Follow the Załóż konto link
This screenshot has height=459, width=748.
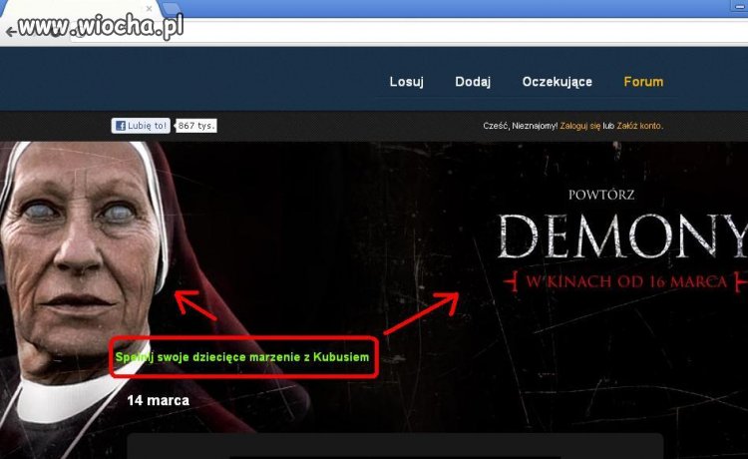point(639,126)
